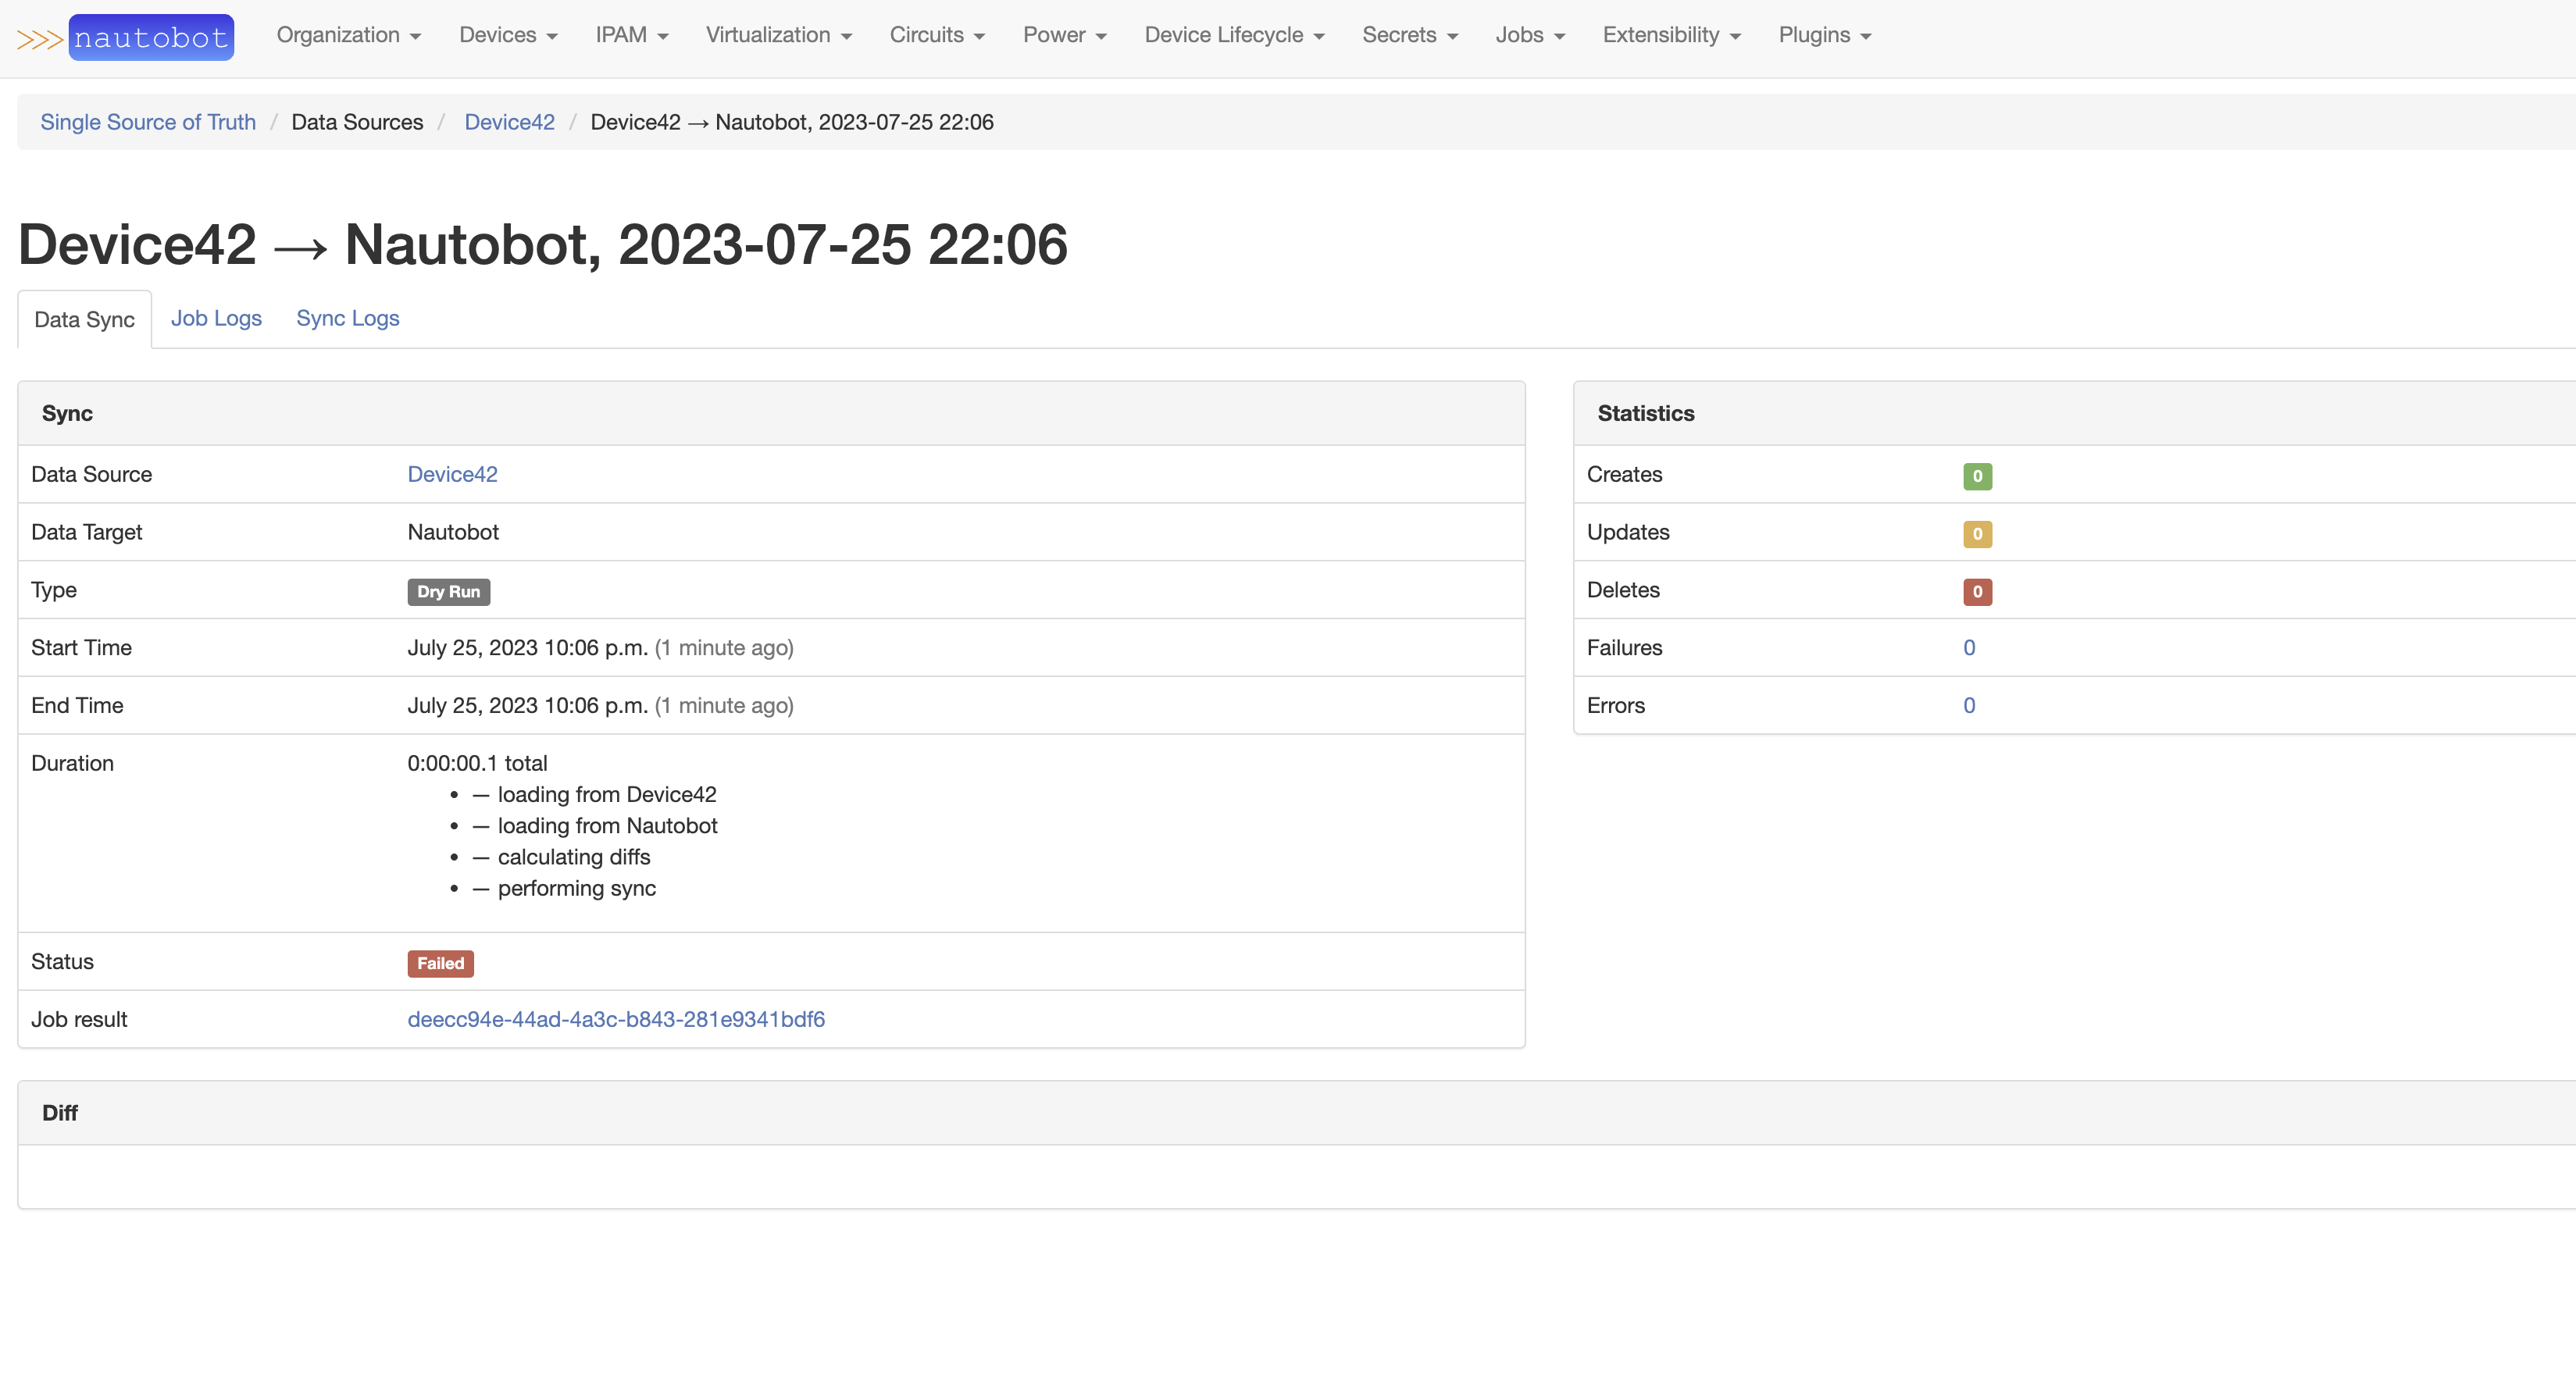
Task: Open the job result UUID link
Action: coord(615,1019)
